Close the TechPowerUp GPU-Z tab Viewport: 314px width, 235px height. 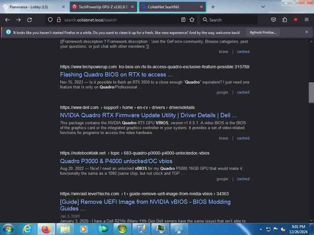[x=132, y=7]
